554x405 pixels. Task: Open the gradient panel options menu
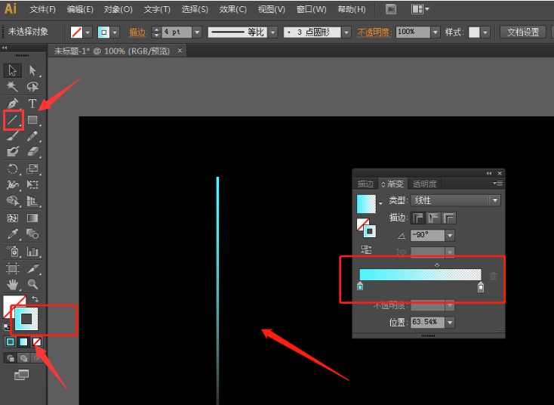pos(497,183)
